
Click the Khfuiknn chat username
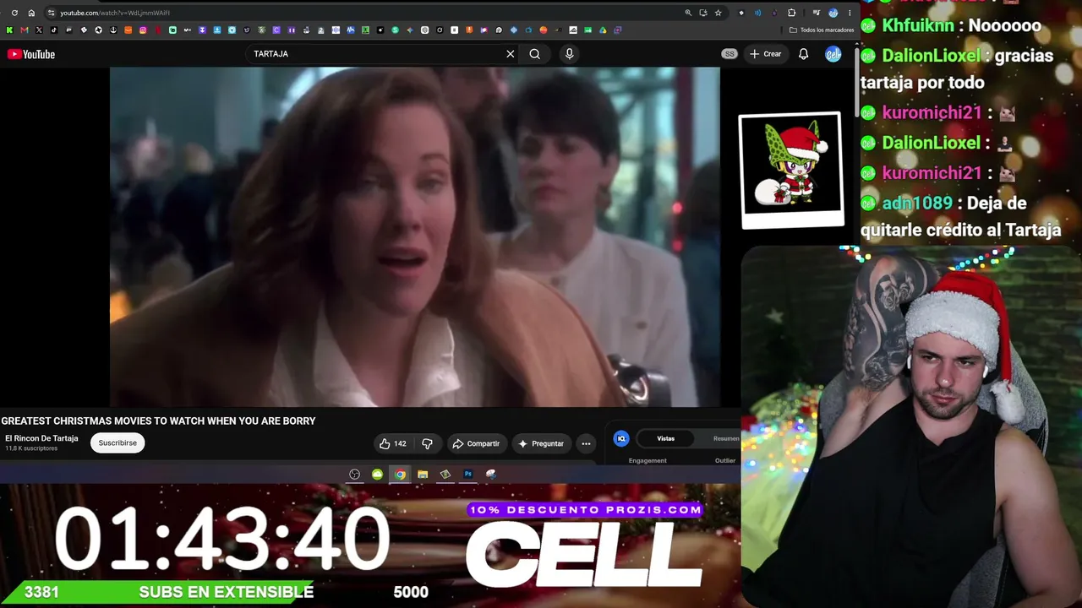click(918, 25)
